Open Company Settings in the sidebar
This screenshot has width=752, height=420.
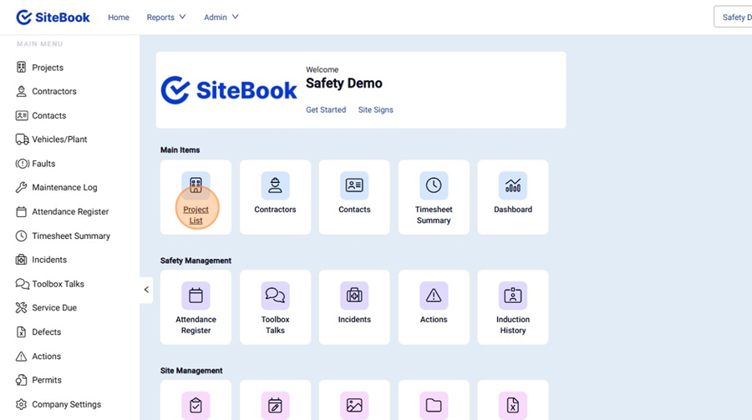coord(66,404)
